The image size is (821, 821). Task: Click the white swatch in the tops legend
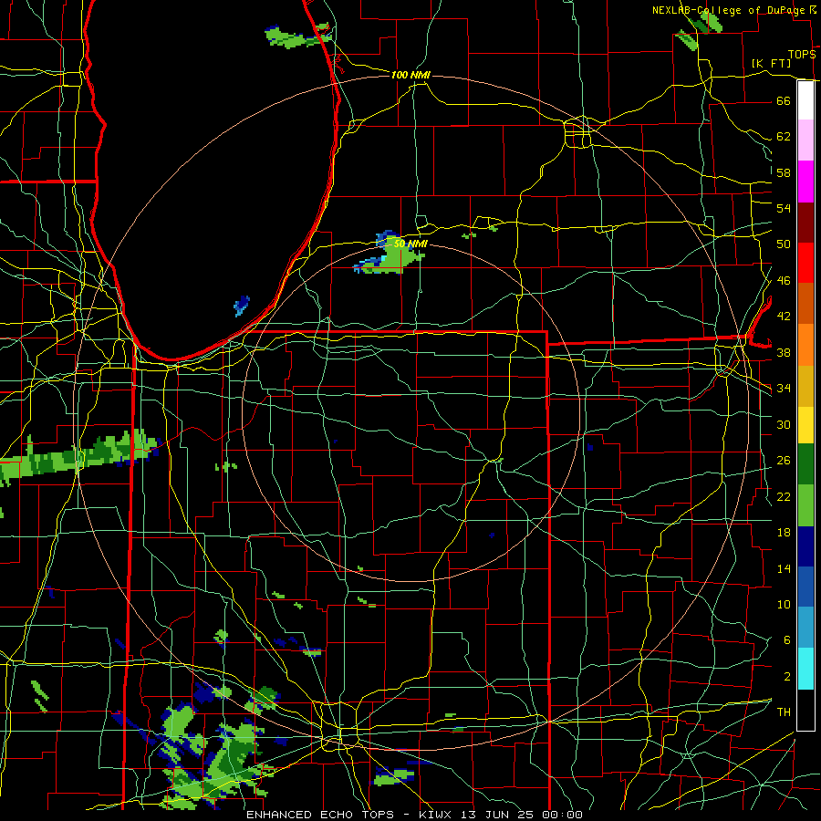point(805,100)
